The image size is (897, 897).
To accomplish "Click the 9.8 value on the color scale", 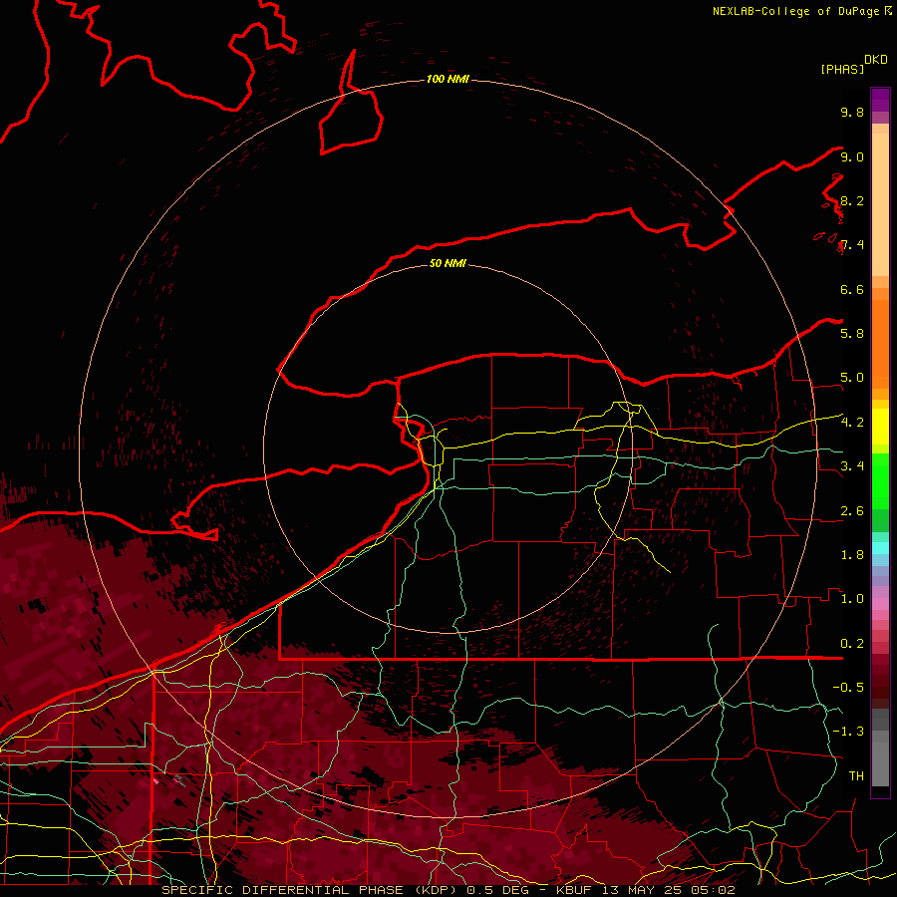I will click(x=852, y=112).
